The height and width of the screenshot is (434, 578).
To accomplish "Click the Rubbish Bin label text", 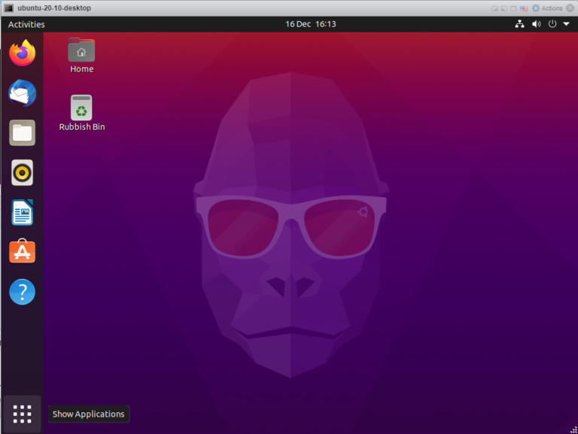I will (x=82, y=127).
